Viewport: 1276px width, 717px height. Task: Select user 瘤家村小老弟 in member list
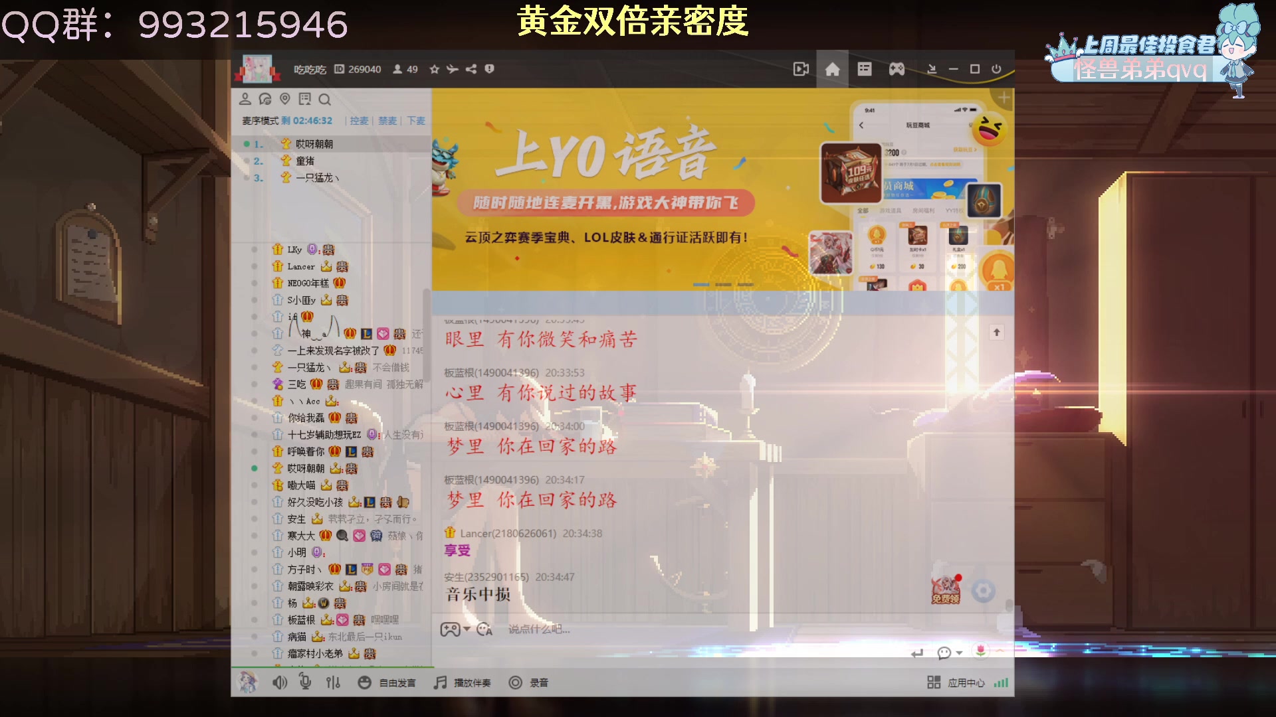pyautogui.click(x=315, y=654)
